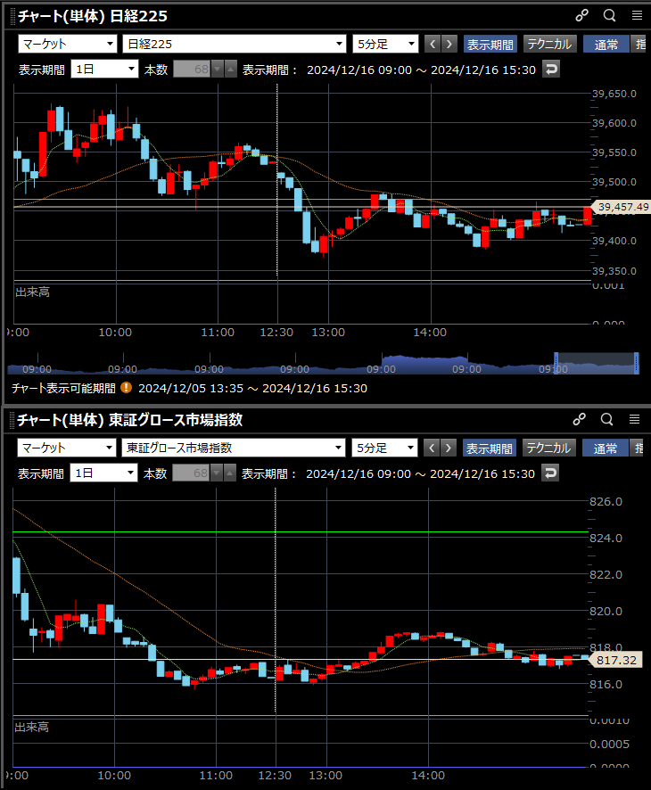651x790 pixels.
Task: Click 39,457.49 price label on 日経225 chart
Action: tap(622, 207)
